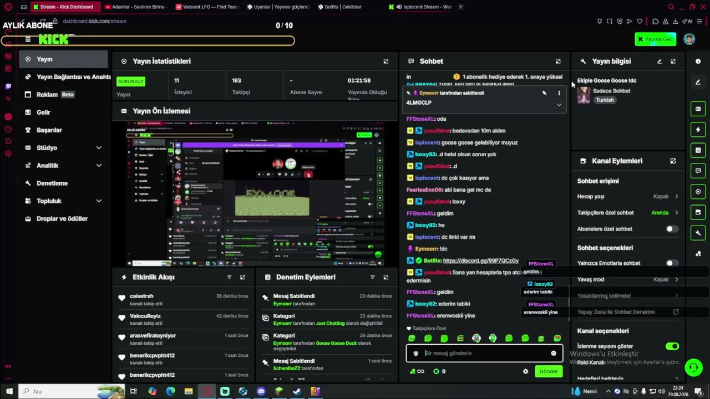Open chat settings gear icon
The height and width of the screenshot is (399, 710).
526,371
